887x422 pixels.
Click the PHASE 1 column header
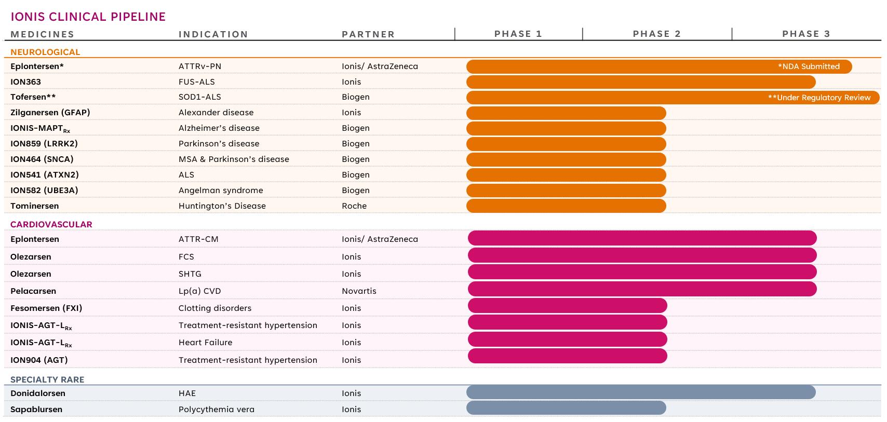tap(518, 34)
